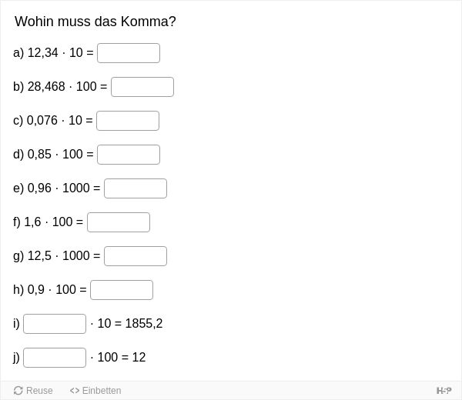Click the input for 0,96 · 1000

click(x=136, y=188)
